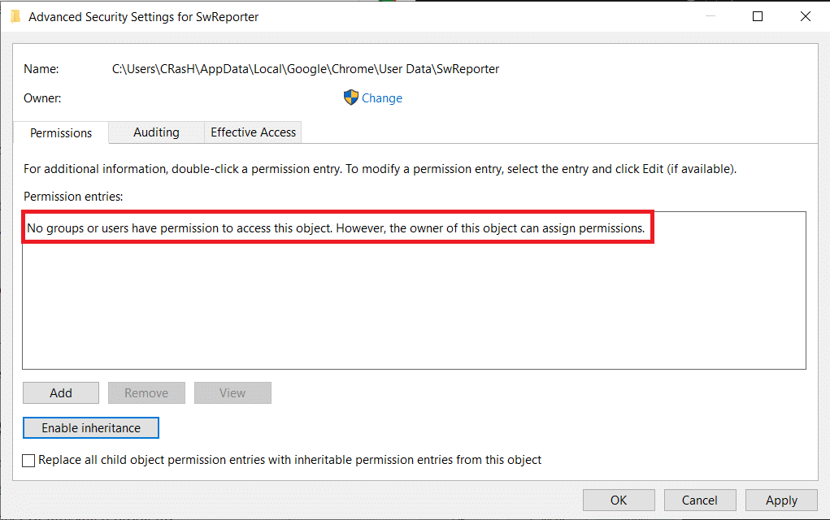
Task: Cancel the Advanced Security Settings dialog
Action: click(x=700, y=500)
